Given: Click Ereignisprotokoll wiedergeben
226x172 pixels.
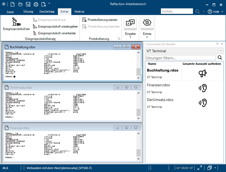Looking at the screenshot, I should 58,27.
